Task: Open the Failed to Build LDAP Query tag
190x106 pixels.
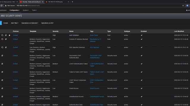Action: (x=97, y=73)
